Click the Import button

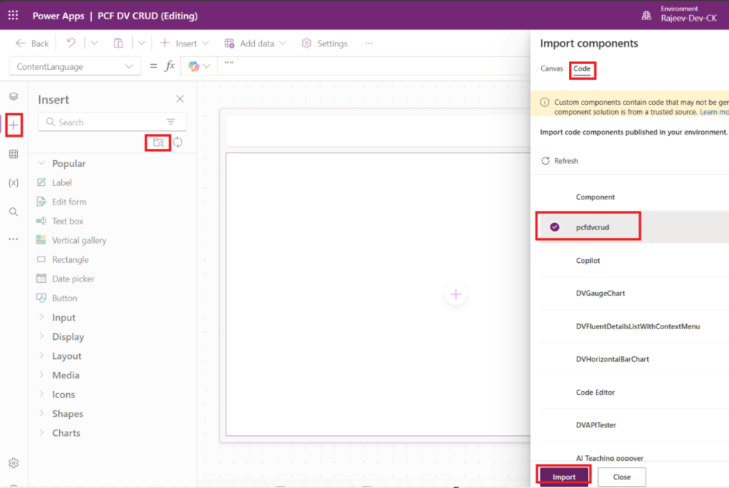[x=564, y=477]
